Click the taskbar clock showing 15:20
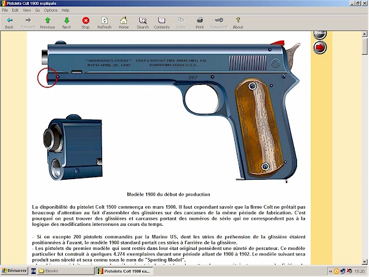 pyautogui.click(x=359, y=271)
